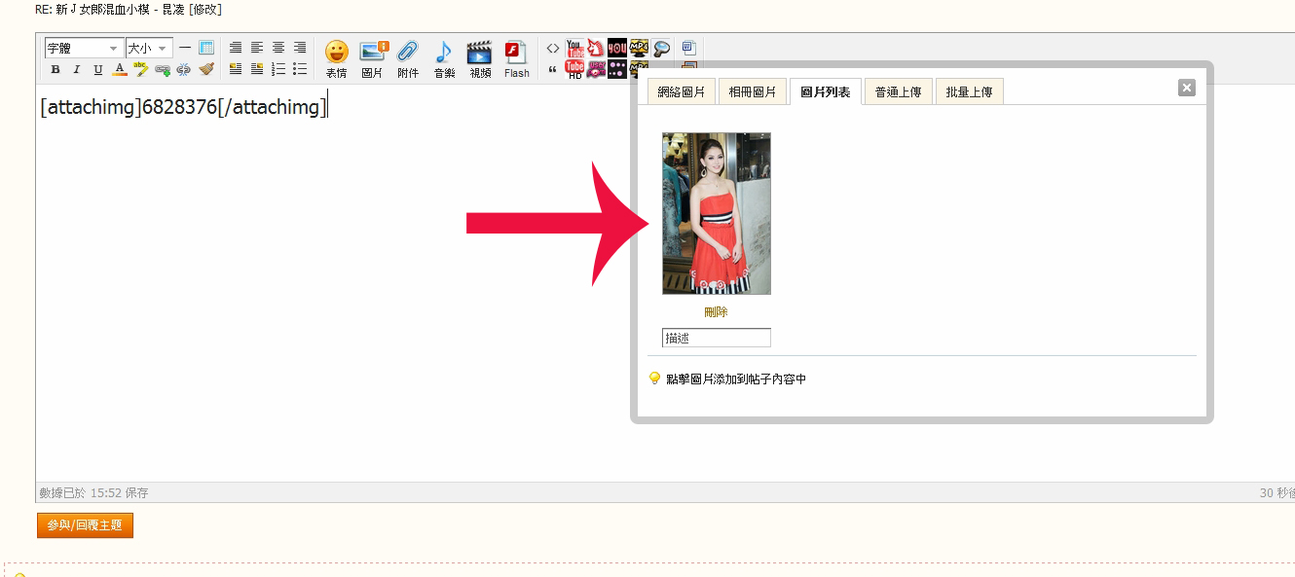Toggle underline formatting
This screenshot has width=1295, height=577.
(x=98, y=69)
